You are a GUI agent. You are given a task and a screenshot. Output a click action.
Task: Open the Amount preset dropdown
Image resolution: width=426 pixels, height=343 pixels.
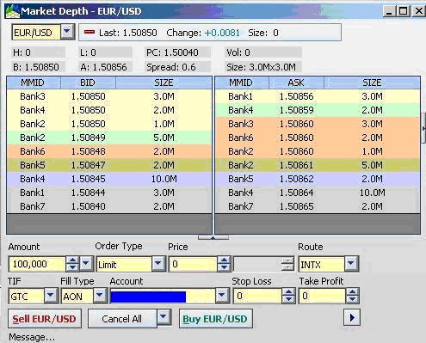click(86, 264)
